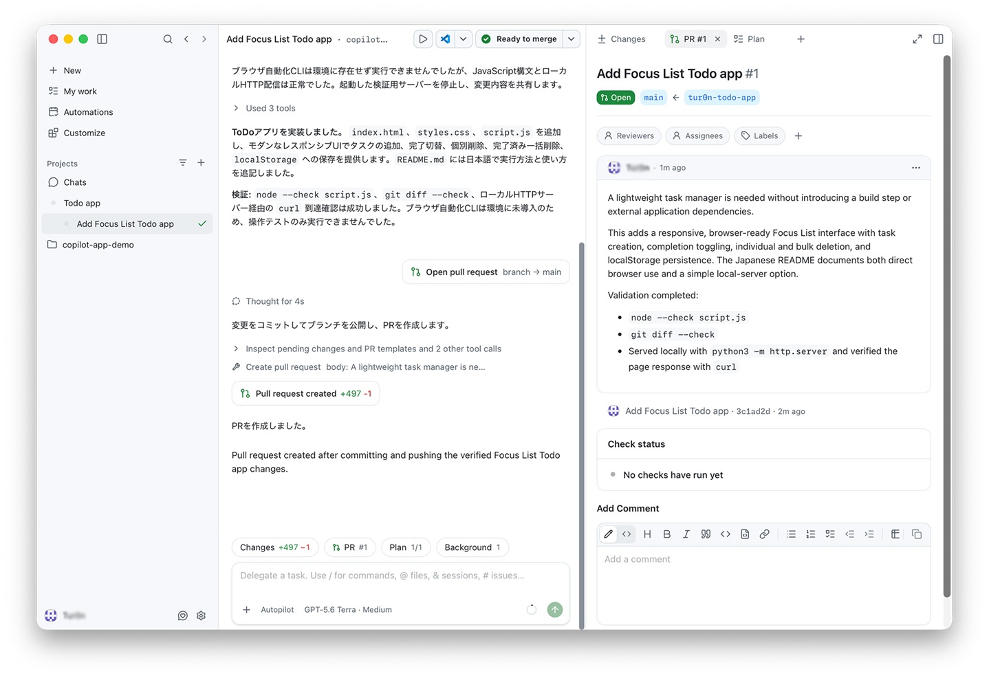This screenshot has height=678, width=989.
Task: Open the feedback chat icon in sidebar
Action: tap(183, 616)
